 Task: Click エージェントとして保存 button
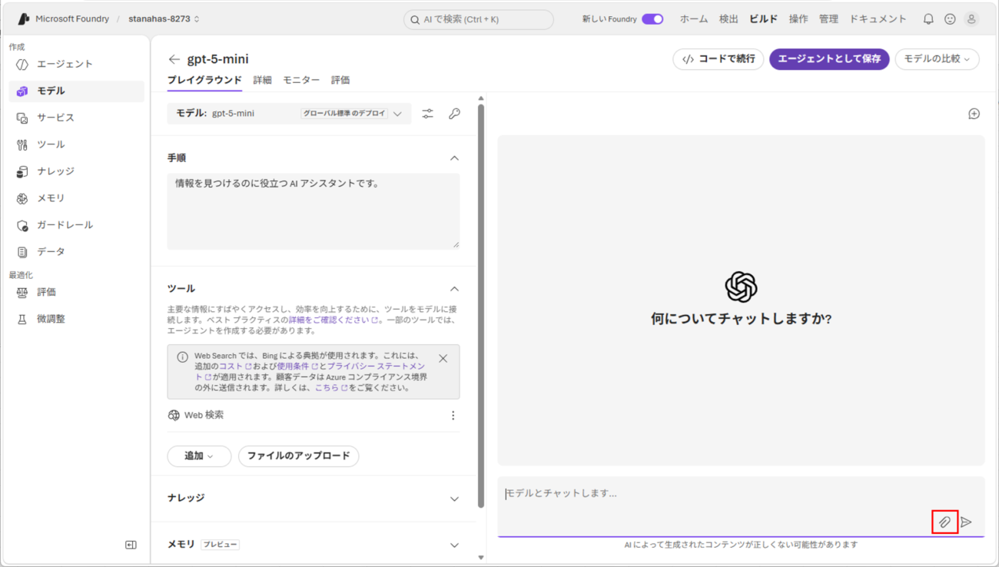coord(829,59)
